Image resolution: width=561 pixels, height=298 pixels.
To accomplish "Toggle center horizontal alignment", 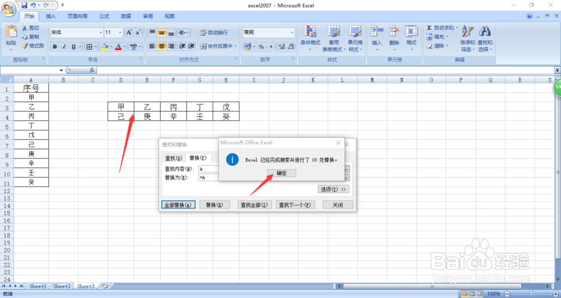I will coord(162,46).
